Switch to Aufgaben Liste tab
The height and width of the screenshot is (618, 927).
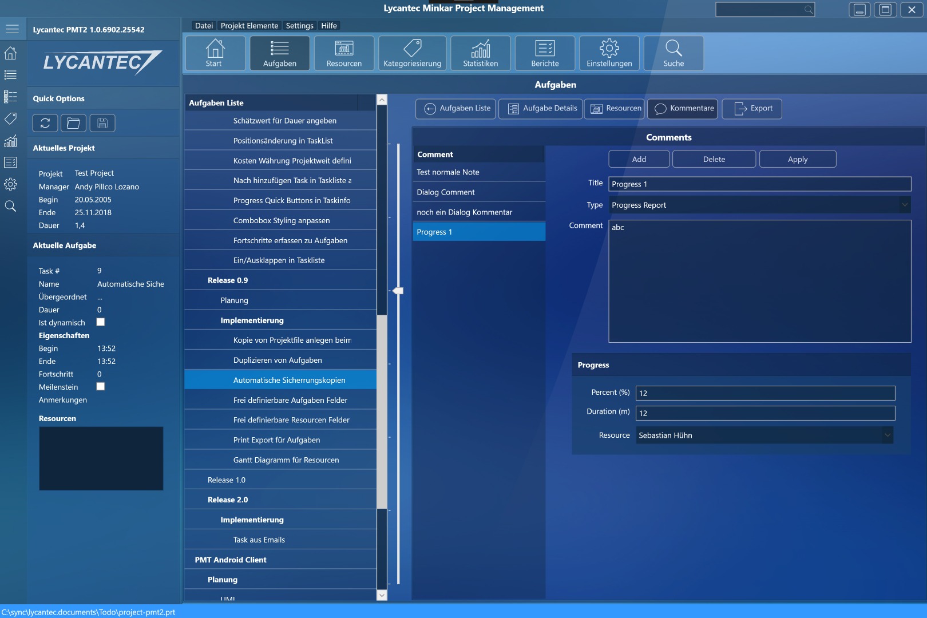pyautogui.click(x=456, y=109)
